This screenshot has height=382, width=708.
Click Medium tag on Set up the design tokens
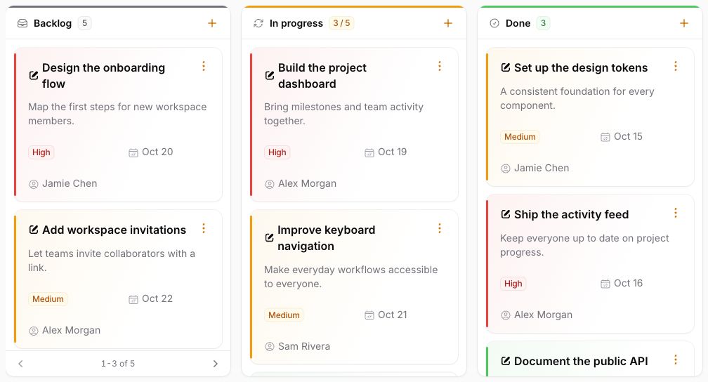[520, 137]
